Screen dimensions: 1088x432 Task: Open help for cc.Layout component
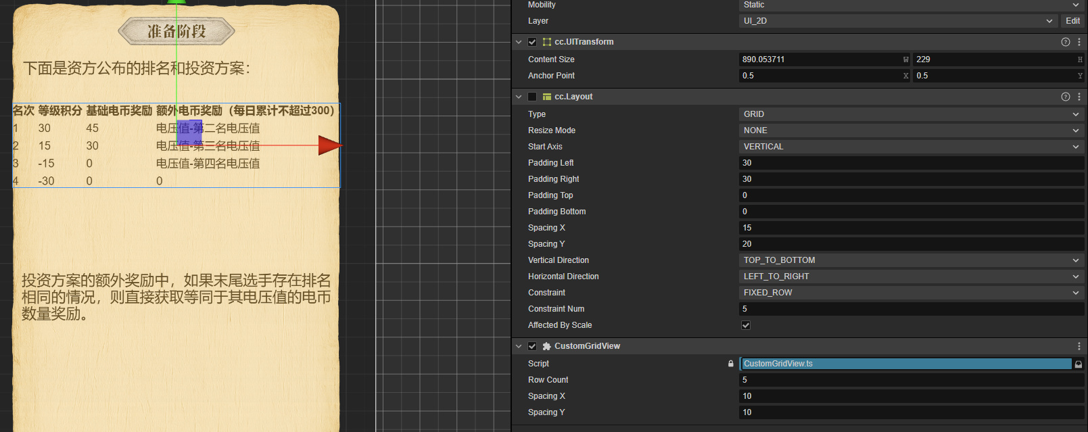point(1066,97)
